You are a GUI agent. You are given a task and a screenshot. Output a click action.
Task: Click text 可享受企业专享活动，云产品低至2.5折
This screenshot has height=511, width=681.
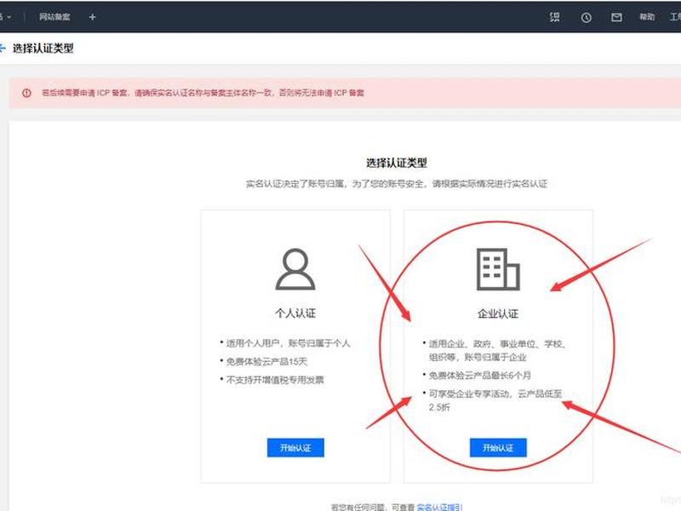click(495, 400)
